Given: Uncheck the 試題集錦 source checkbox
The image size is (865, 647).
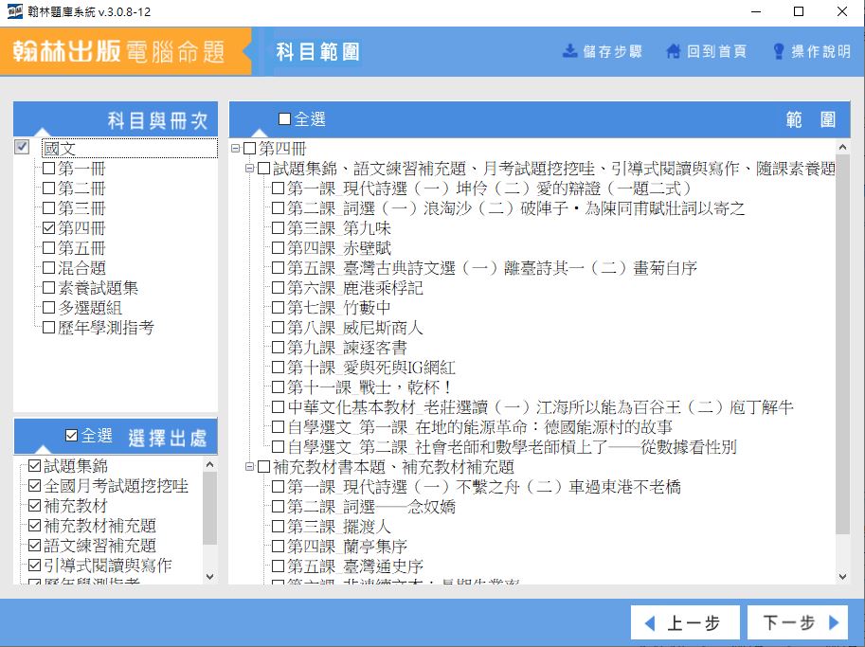Looking at the screenshot, I should 34,466.
